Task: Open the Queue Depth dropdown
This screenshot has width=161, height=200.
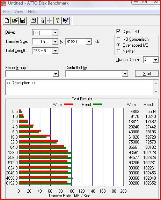Action: (155, 60)
